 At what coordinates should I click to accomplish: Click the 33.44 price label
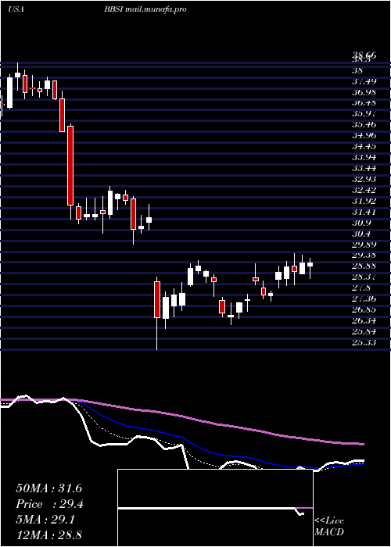tap(364, 168)
